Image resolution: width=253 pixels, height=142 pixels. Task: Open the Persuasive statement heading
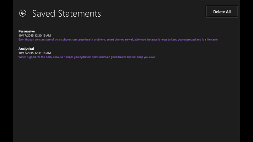pos(27,31)
